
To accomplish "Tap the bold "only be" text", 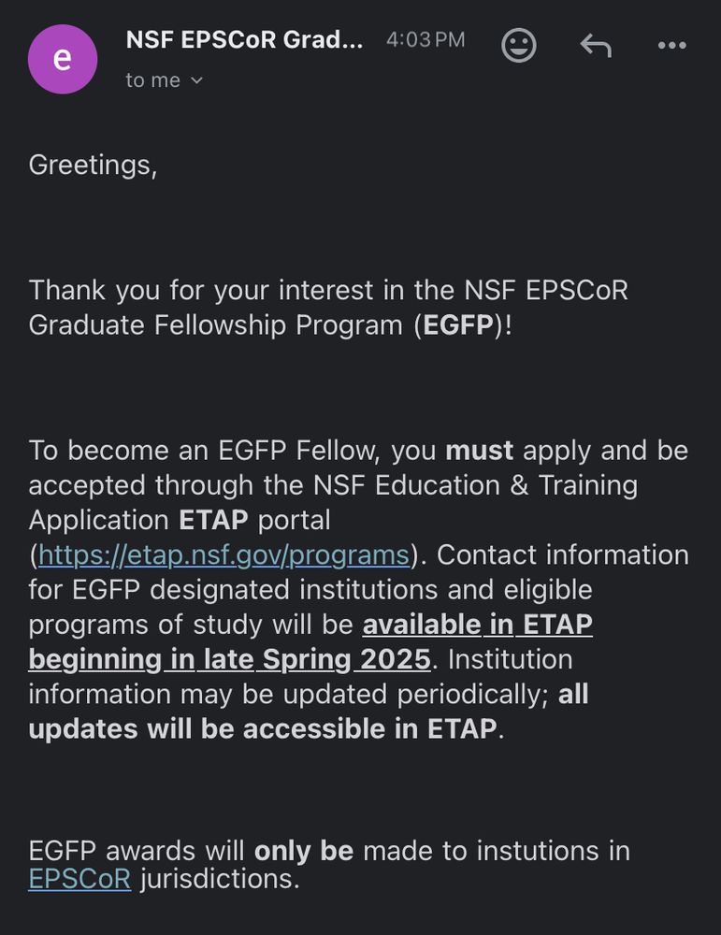I will 304,851.
